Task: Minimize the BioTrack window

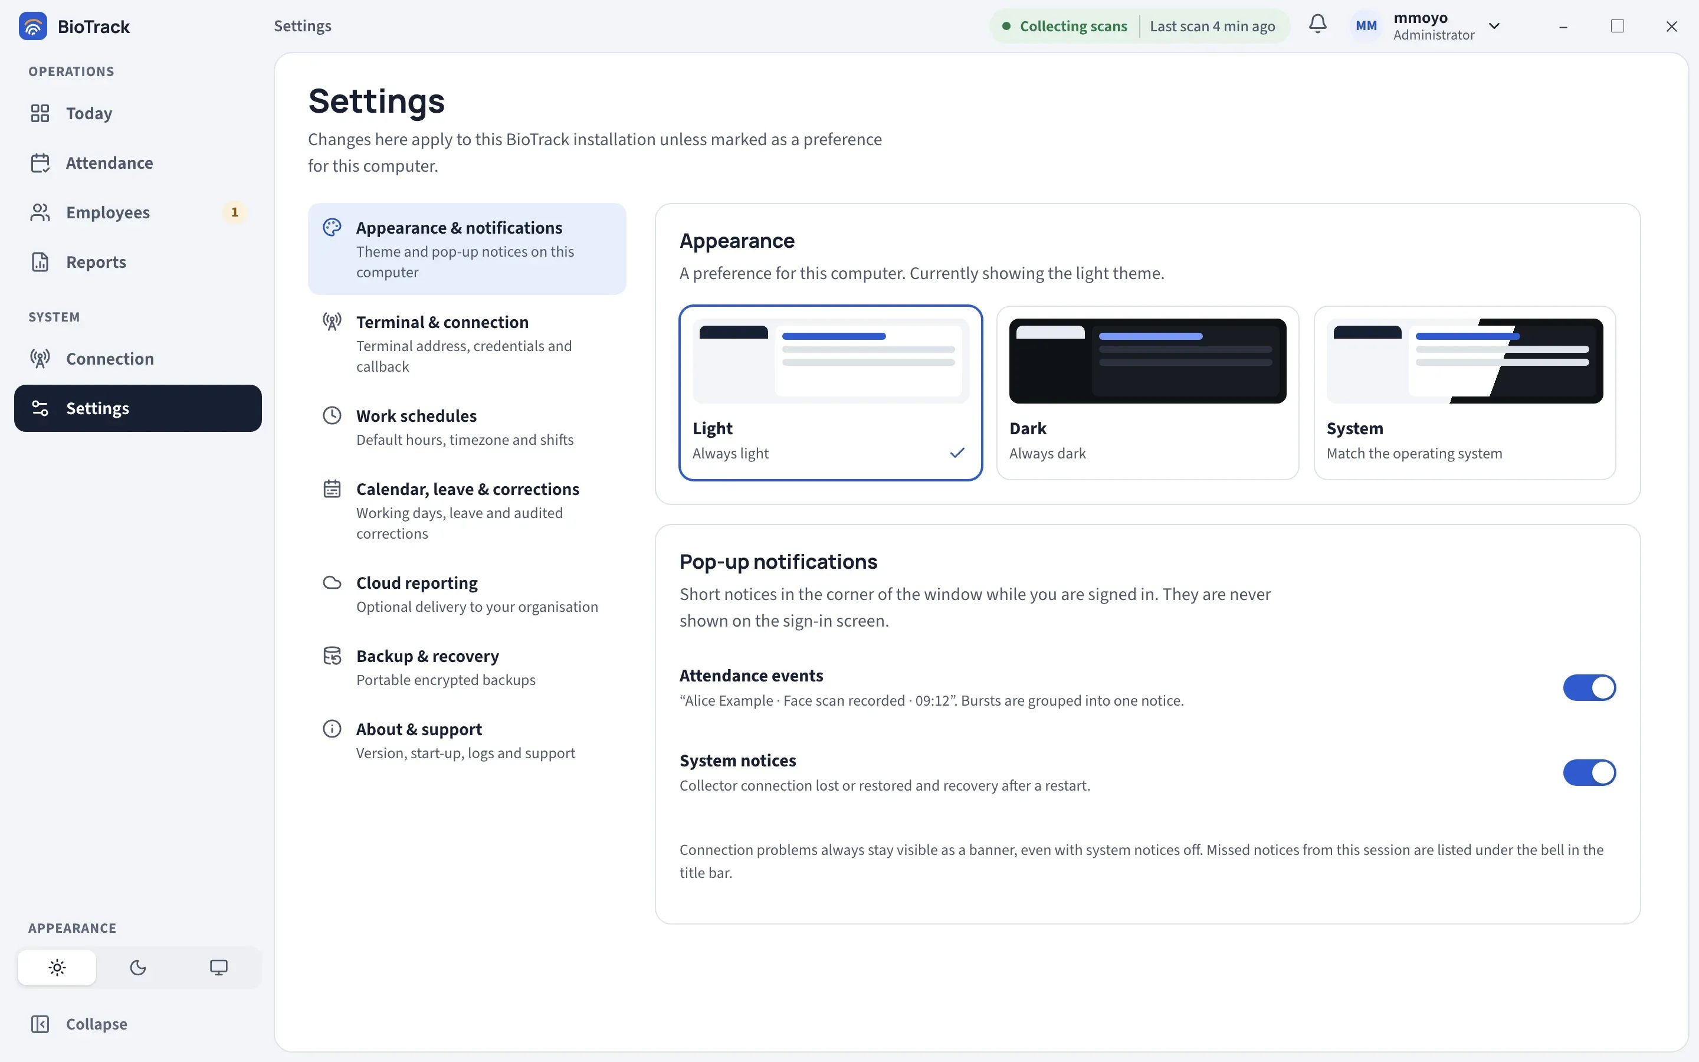Action: coord(1563,26)
